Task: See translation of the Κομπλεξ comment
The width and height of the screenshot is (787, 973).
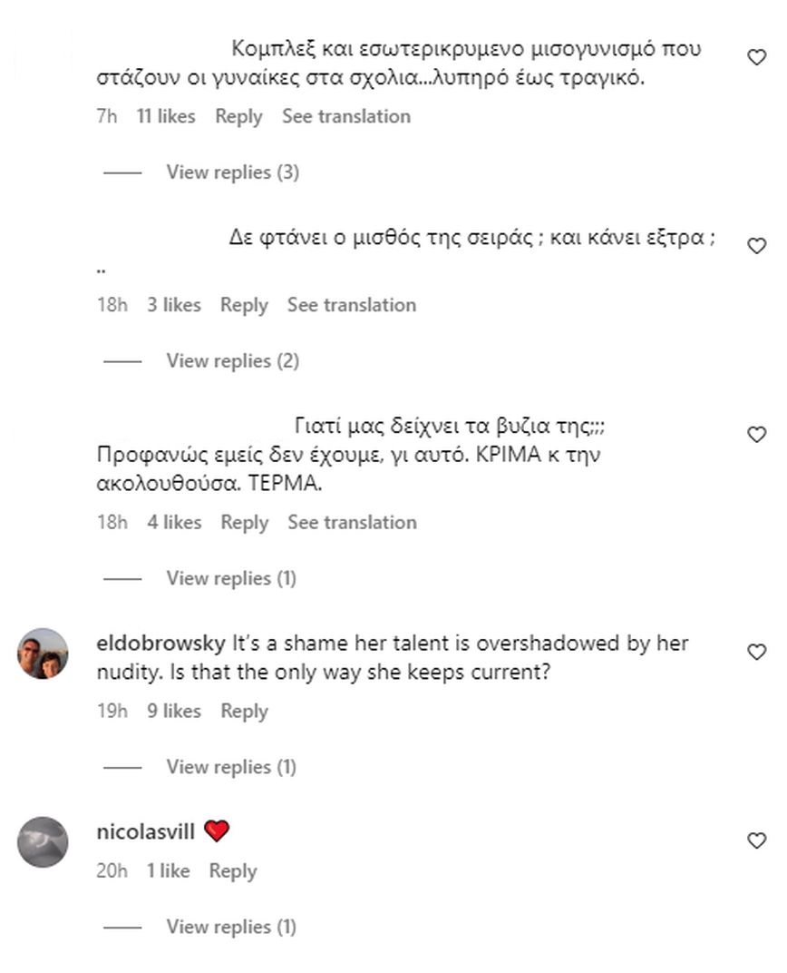Action: coord(346,116)
